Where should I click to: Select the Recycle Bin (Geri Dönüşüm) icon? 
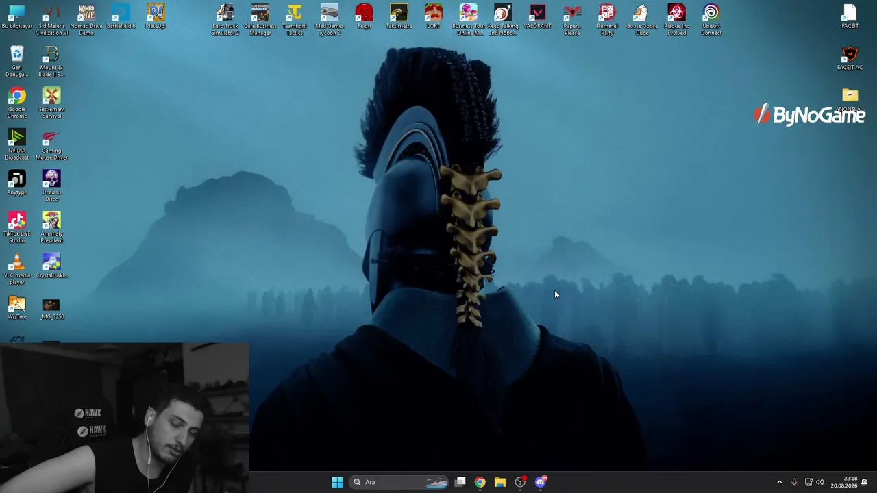click(x=17, y=62)
